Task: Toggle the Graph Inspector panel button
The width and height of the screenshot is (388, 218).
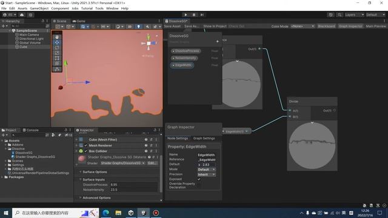Action: coord(350,26)
